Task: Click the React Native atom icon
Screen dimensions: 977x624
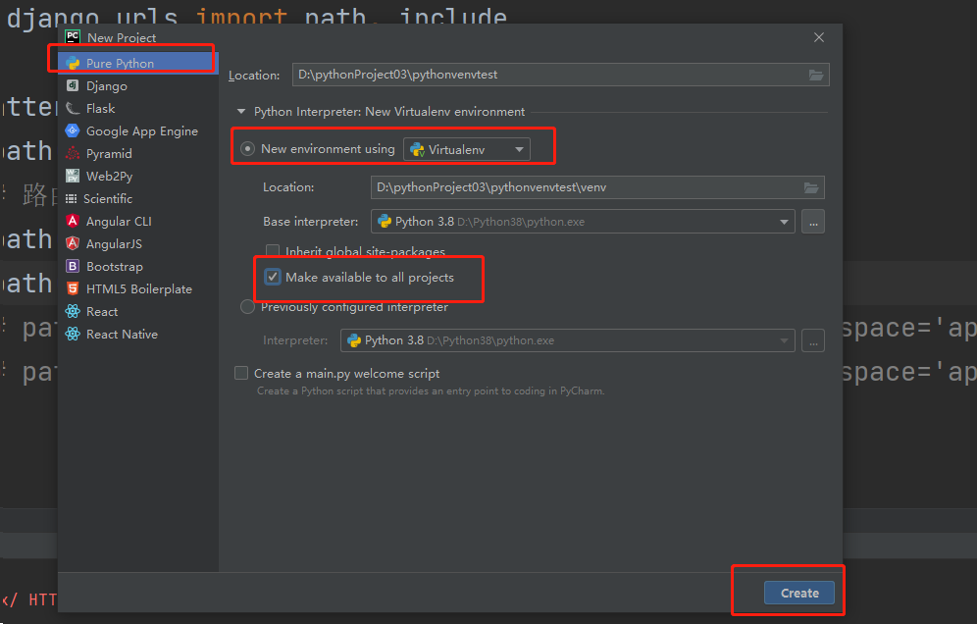Action: 73,334
